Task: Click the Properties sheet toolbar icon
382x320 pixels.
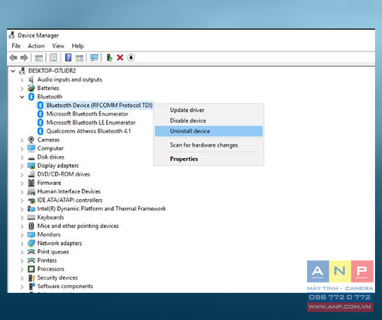Action: pyautogui.click(x=53, y=58)
